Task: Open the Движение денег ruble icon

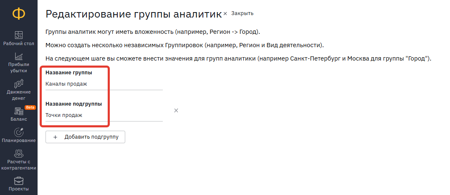Action: pyautogui.click(x=19, y=84)
